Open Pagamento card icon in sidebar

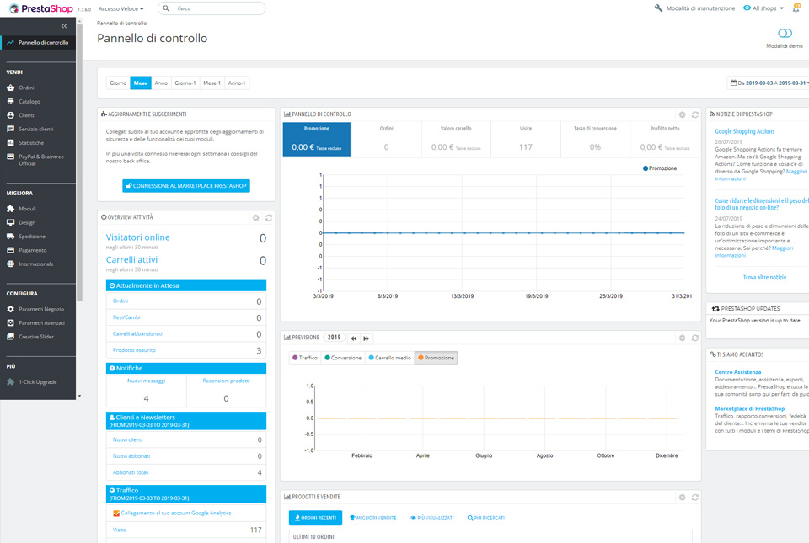[x=10, y=250]
